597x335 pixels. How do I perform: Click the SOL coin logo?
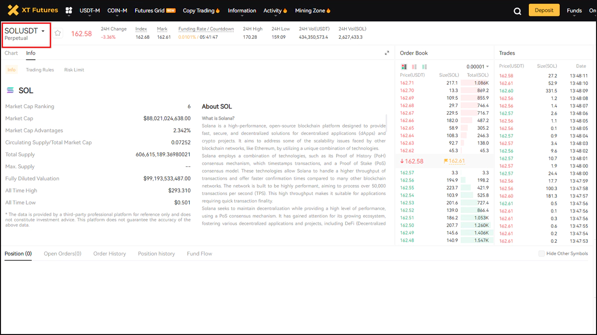[10, 90]
